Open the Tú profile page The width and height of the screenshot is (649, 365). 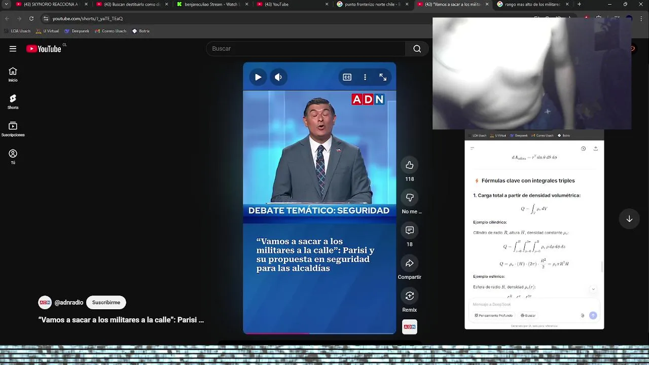13,157
